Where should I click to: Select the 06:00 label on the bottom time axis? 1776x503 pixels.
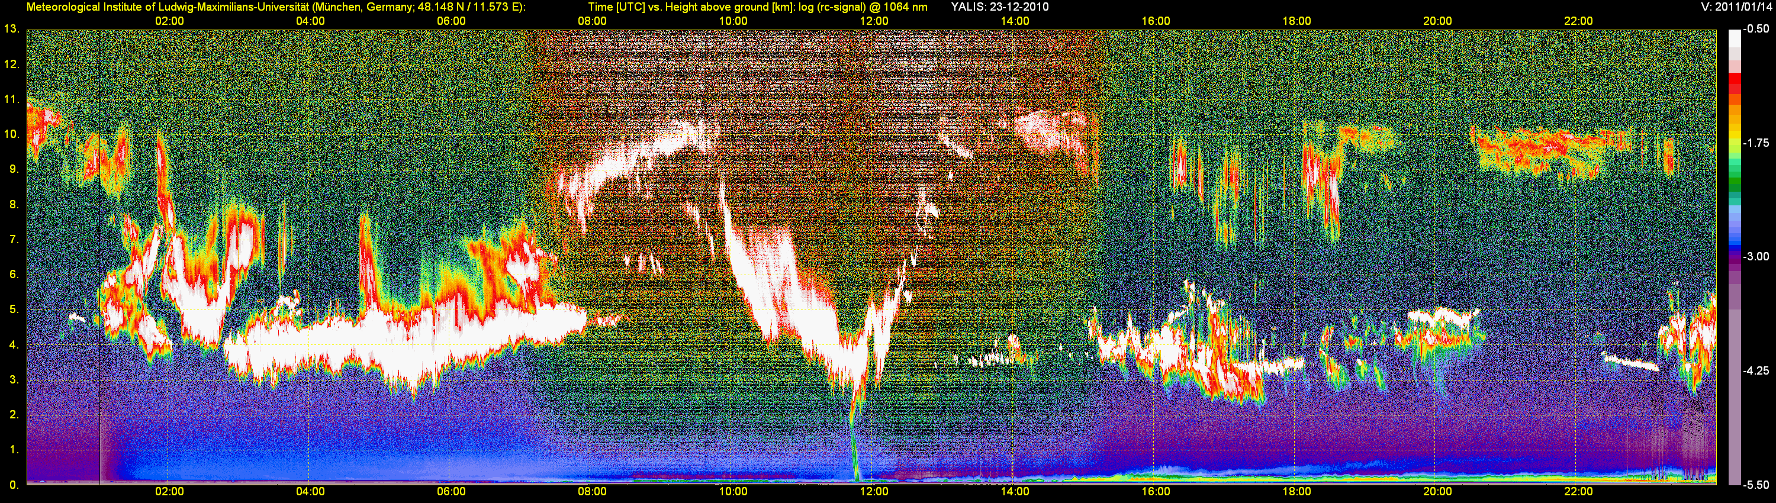[451, 492]
